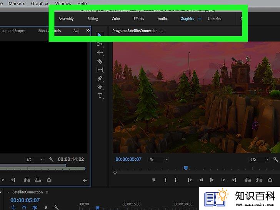Image resolution: width=280 pixels, height=210 pixels.
Task: Go to Out point in Program monitor
Action: click(x=234, y=180)
